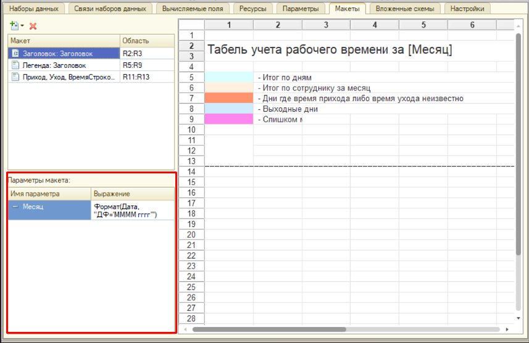Click the dash icon beside 'Месяц' parameter
The width and height of the screenshot is (529, 343).
pos(15,207)
